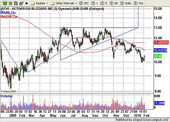Viewport: 170px width, 122px height.
Task: Click the Mar month label on time axis
Action: [x=32, y=116]
